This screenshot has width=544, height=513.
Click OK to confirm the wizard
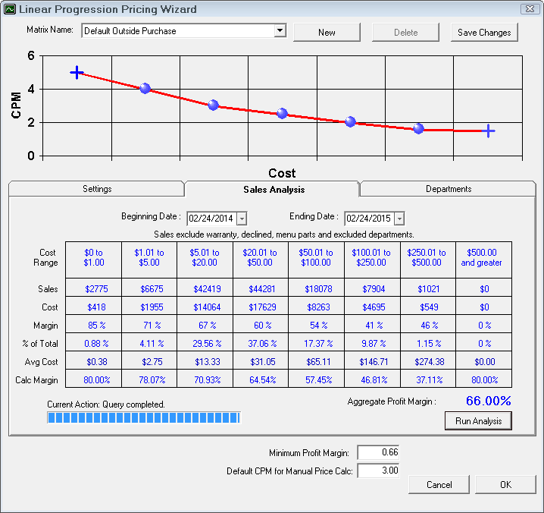tap(505, 484)
